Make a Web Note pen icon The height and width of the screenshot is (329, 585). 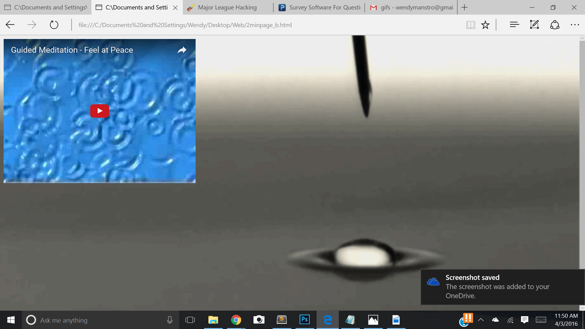coord(534,25)
